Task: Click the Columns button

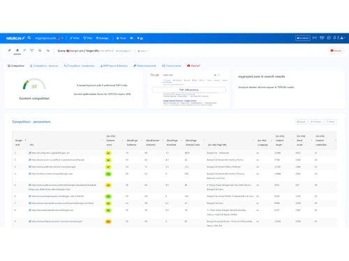Action: [x=315, y=122]
